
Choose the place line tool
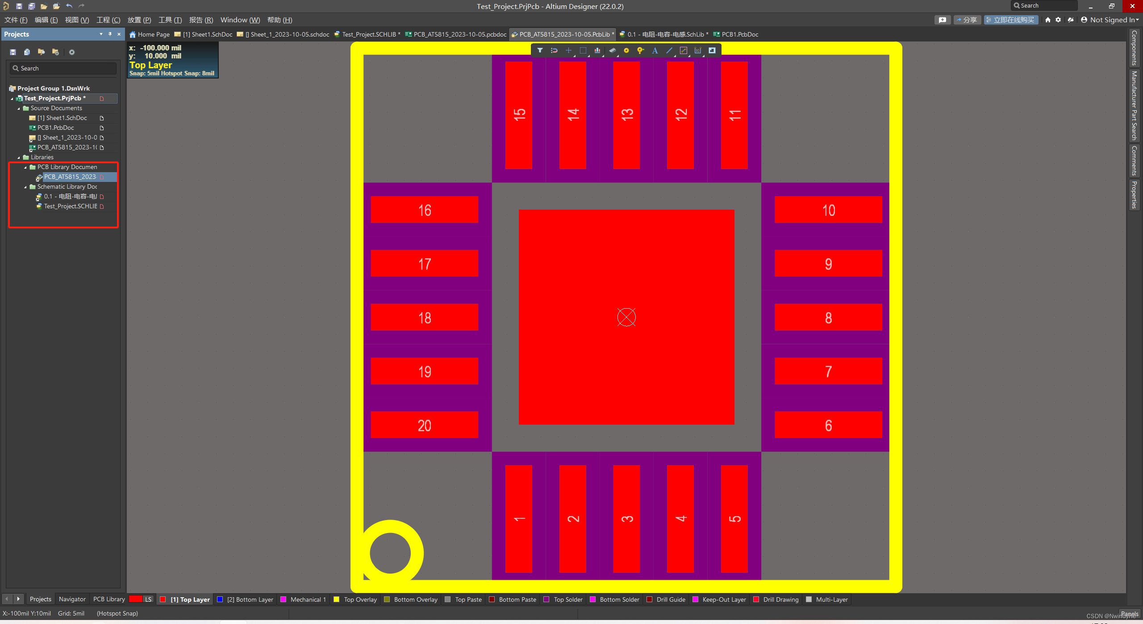669,50
